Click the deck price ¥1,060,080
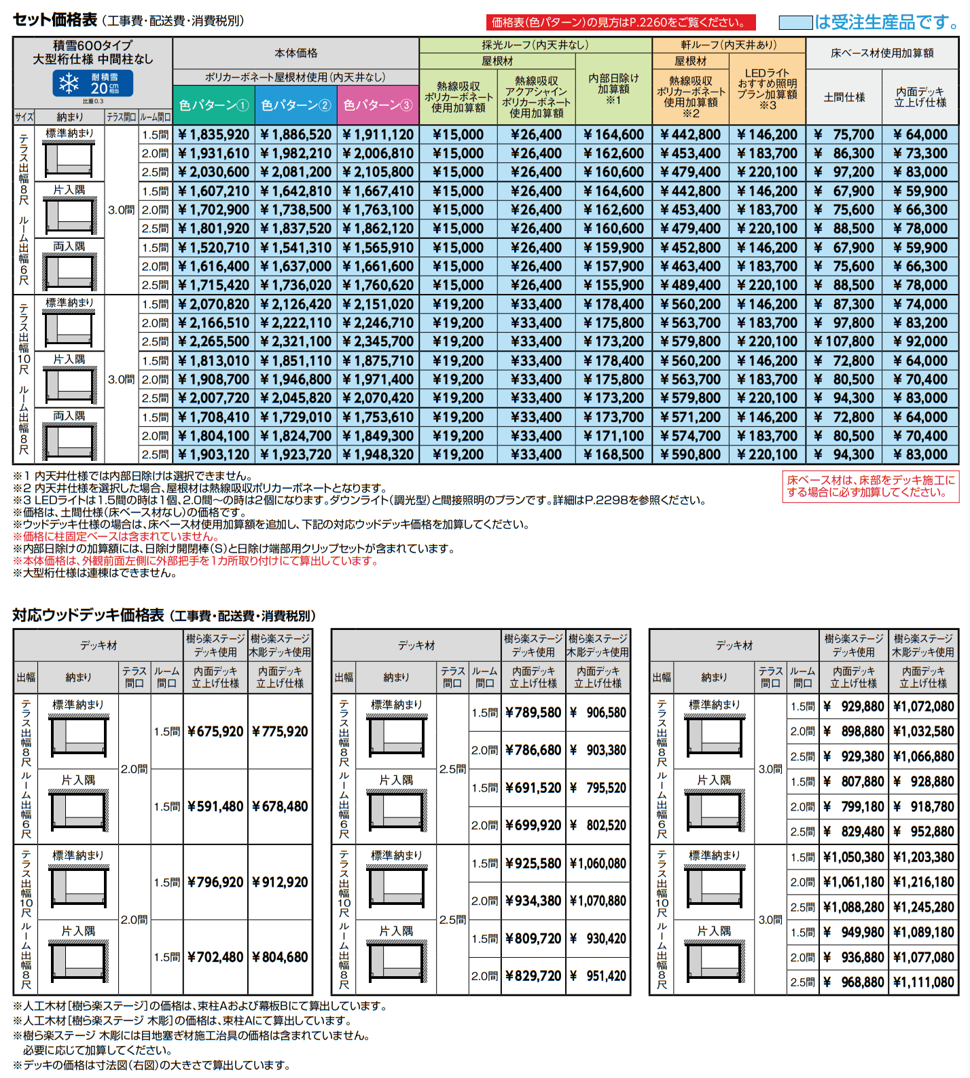970x1078 pixels. click(598, 863)
